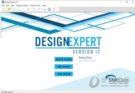
Task: Open the Help menu
Action: (44, 6)
